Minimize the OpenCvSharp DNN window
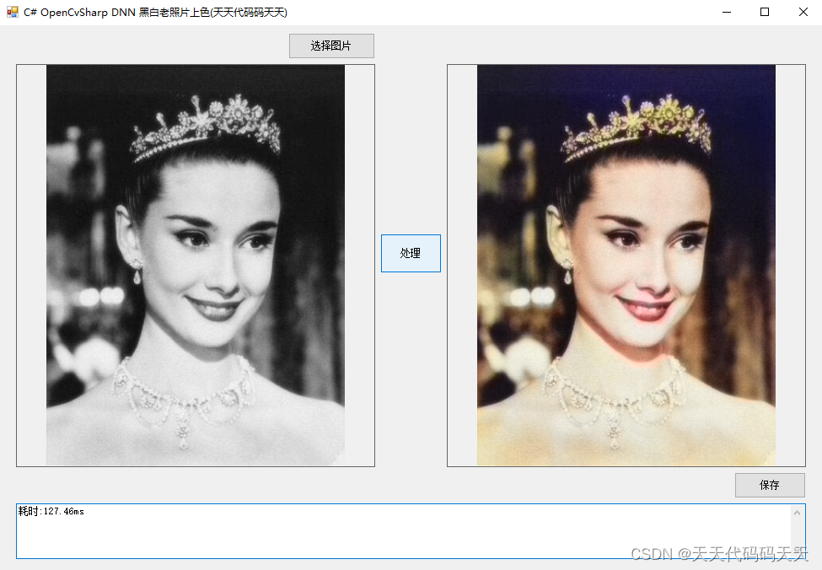 [x=727, y=12]
